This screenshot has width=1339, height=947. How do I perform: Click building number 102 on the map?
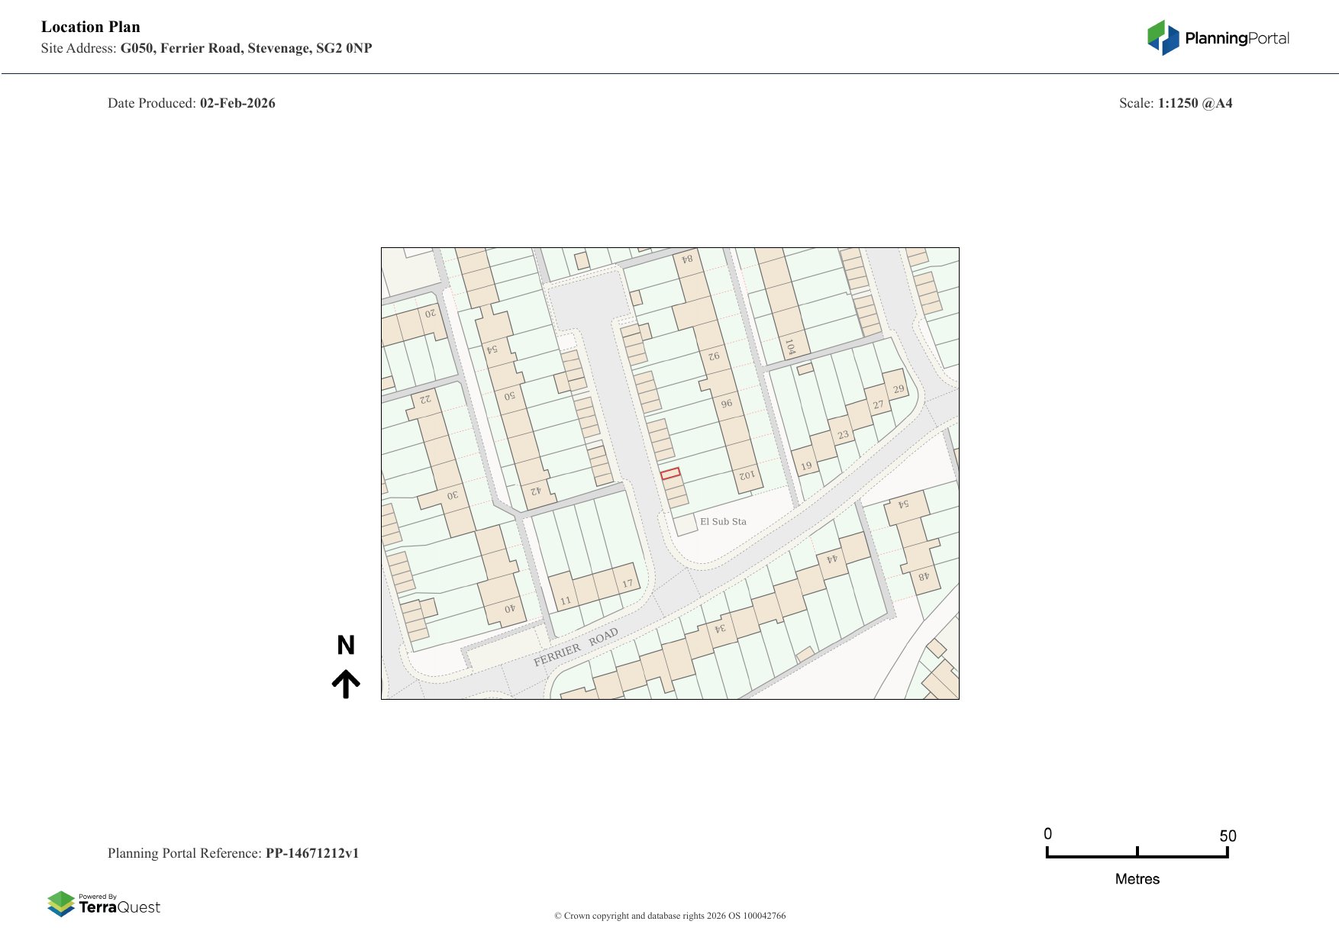point(747,475)
